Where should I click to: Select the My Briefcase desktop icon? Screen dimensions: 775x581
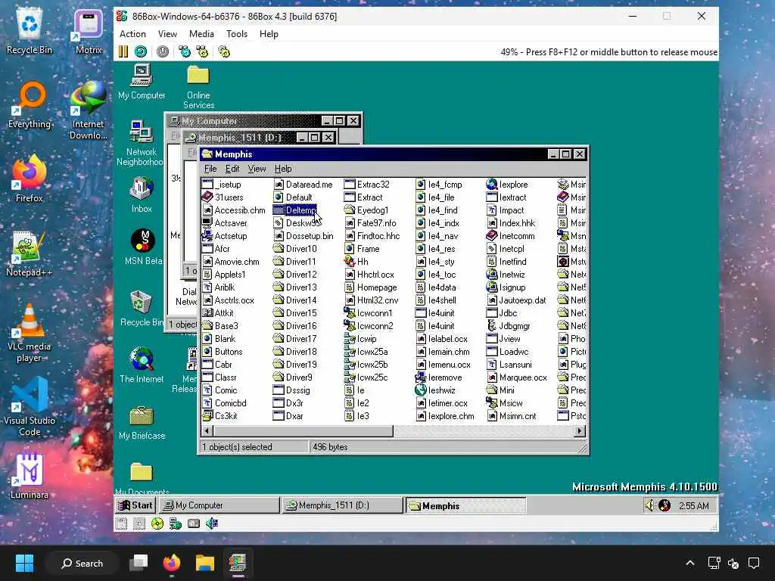142,422
